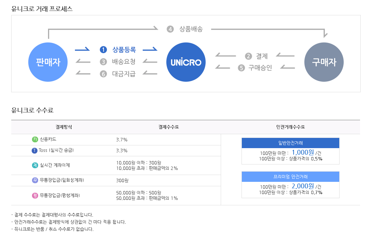Click the blue 판매자 circle

coord(48,62)
